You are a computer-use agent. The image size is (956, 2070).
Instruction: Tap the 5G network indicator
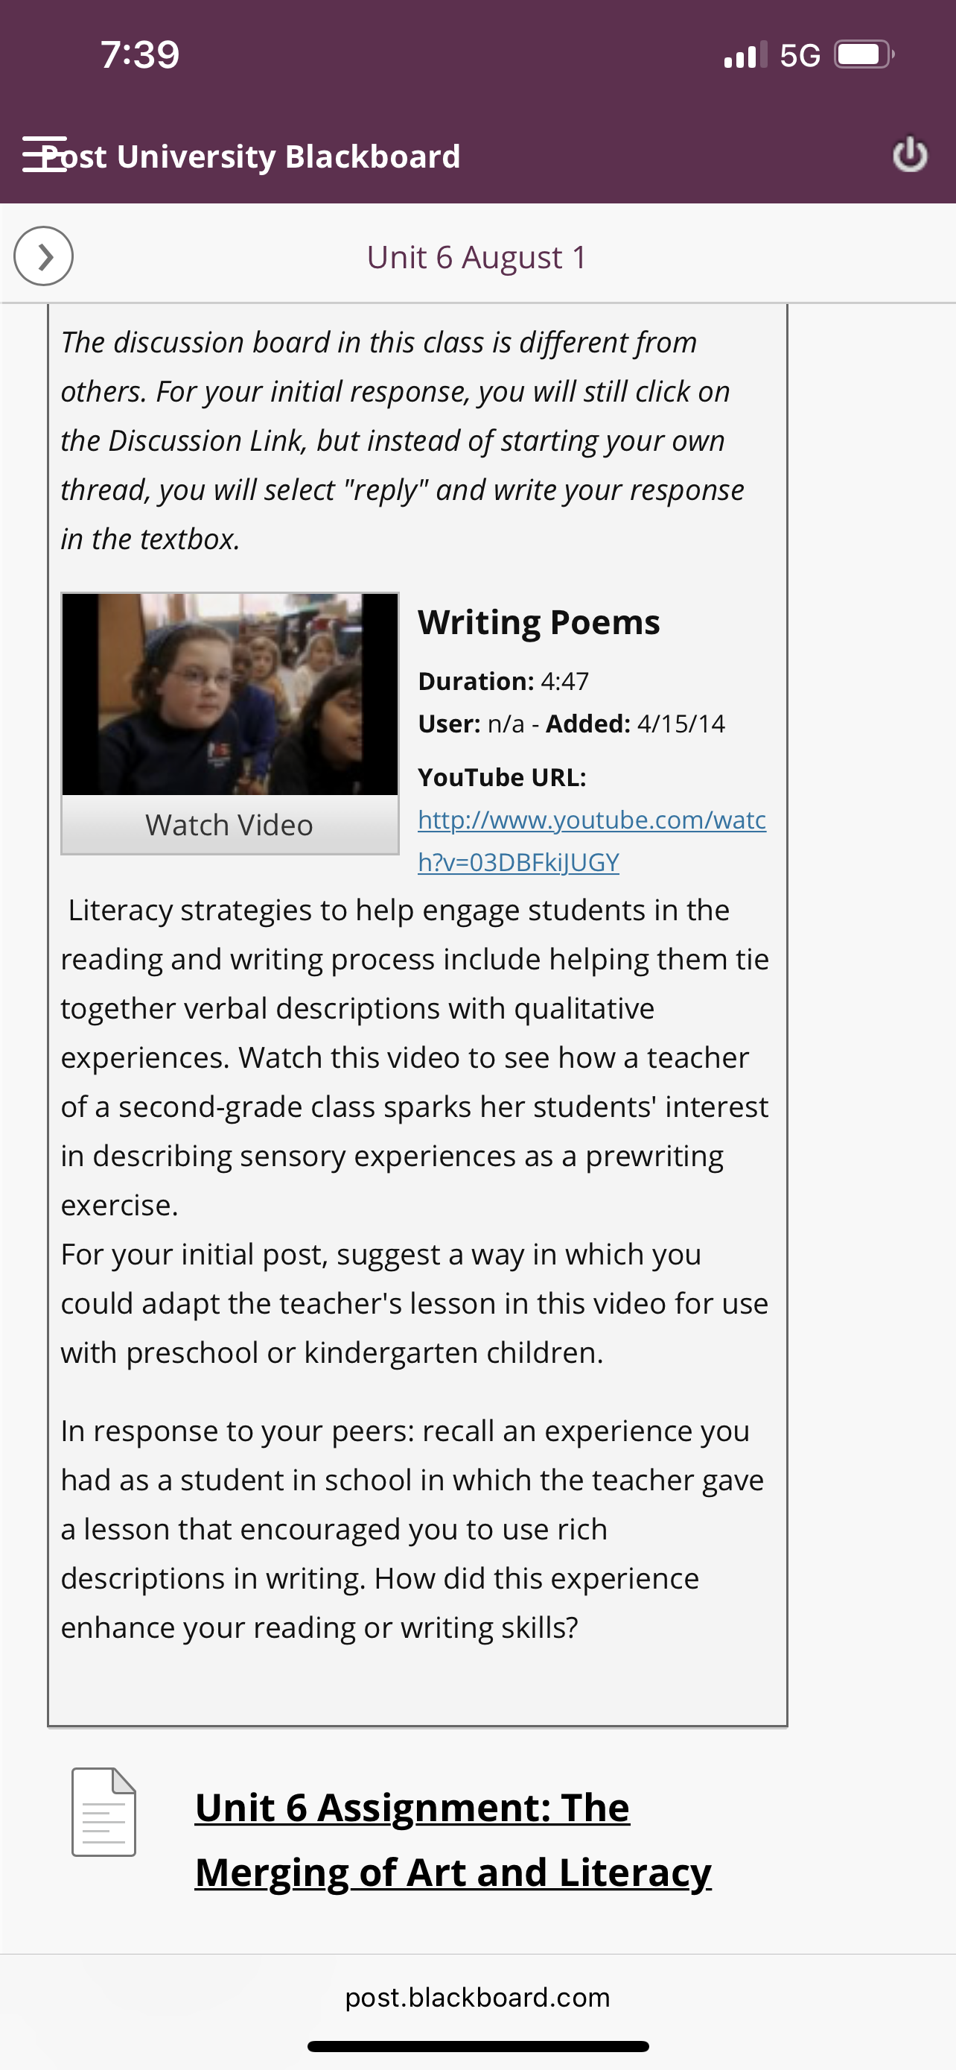pos(800,55)
